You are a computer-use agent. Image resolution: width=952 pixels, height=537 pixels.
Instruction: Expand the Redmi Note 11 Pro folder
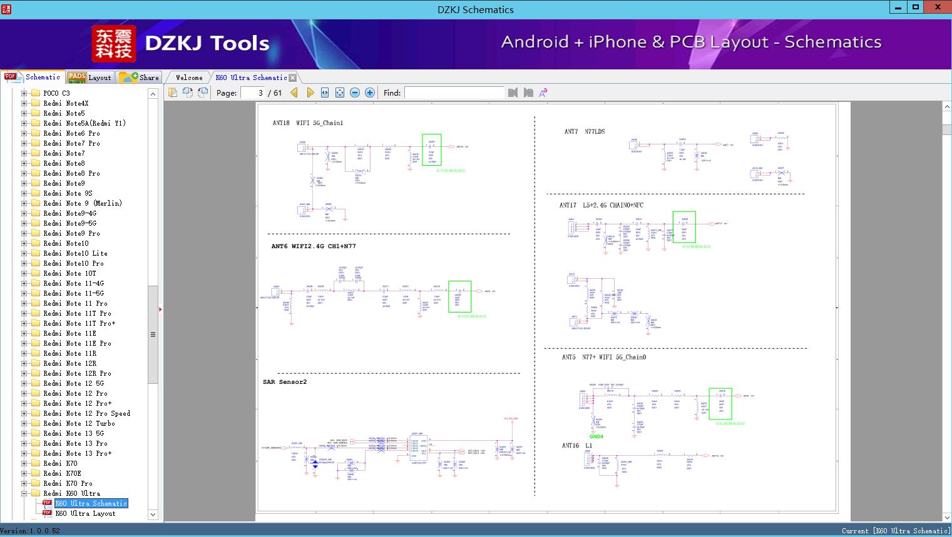[24, 303]
